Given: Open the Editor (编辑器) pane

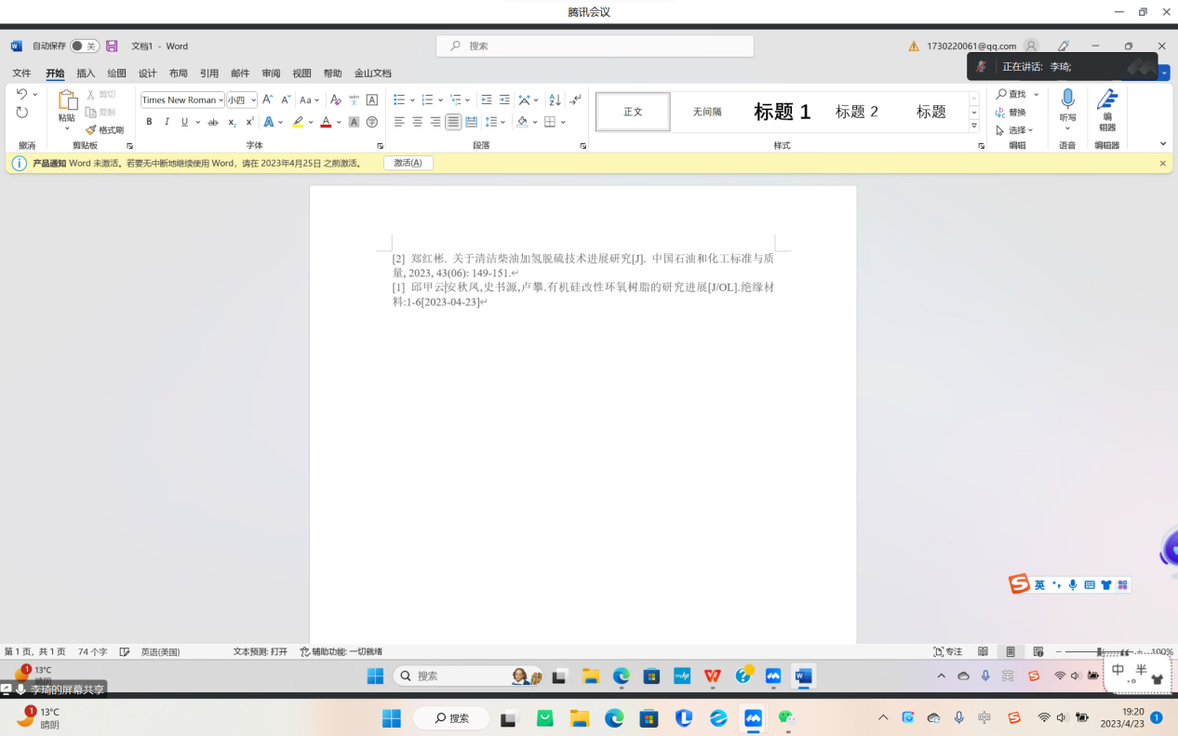Looking at the screenshot, I should tap(1106, 112).
